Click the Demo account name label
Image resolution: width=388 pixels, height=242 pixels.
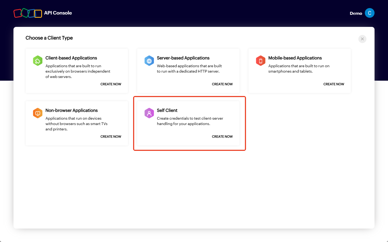click(x=356, y=13)
